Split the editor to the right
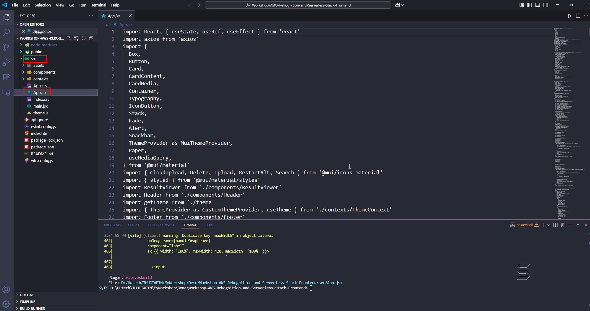Viewport: 590px width, 311px height. click(x=578, y=16)
